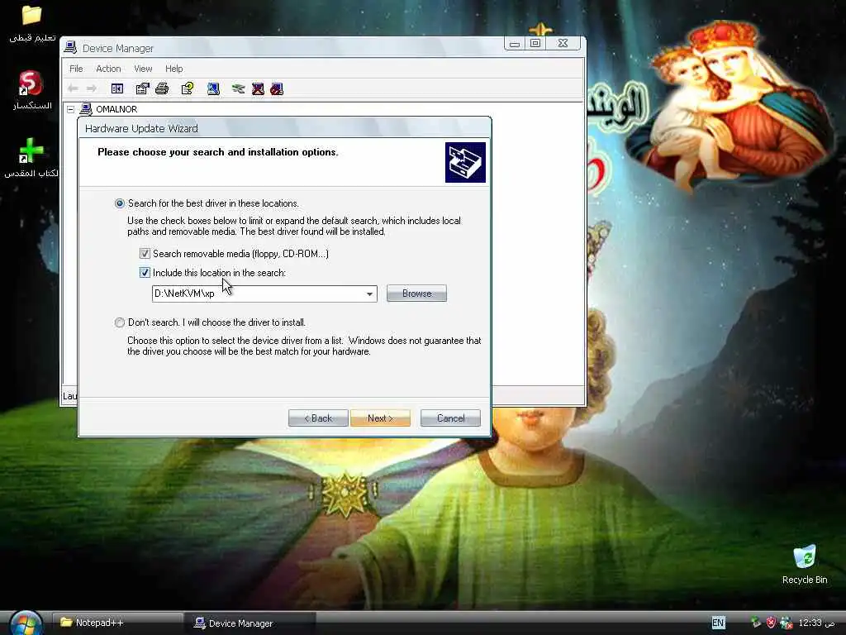Click the Notepad++ taskbar button
The image size is (846, 635).
117,623
